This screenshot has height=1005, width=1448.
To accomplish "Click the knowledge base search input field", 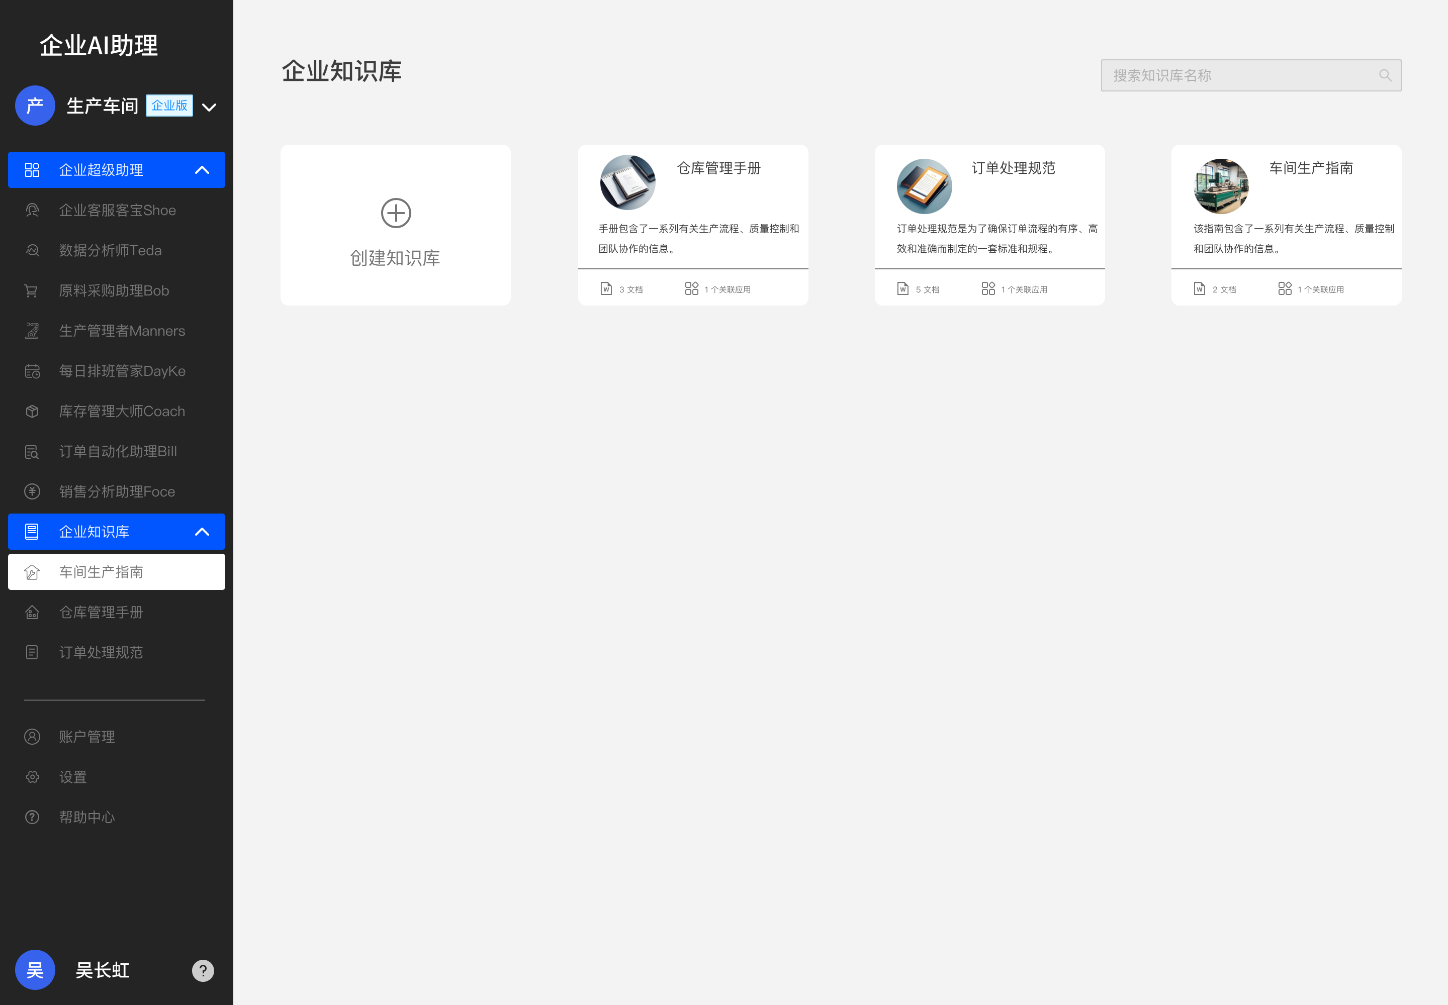I will click(1235, 75).
